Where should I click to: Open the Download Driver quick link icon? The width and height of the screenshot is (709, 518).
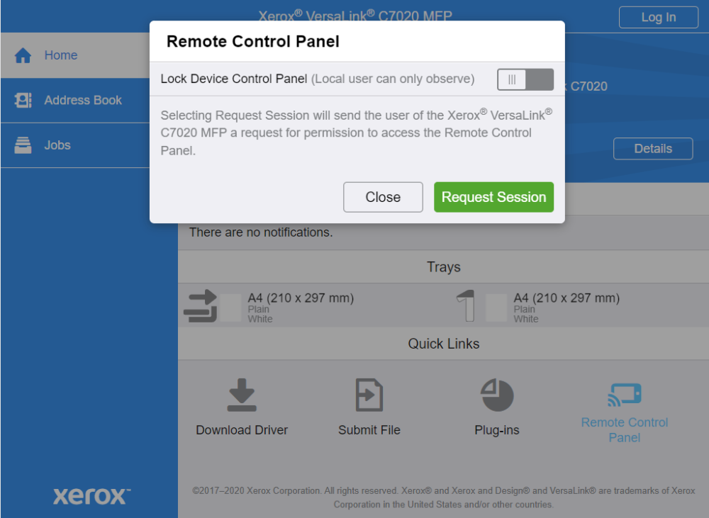(241, 395)
